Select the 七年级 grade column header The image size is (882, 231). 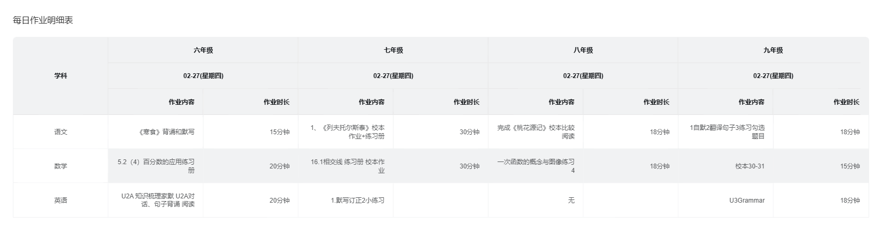pos(393,50)
